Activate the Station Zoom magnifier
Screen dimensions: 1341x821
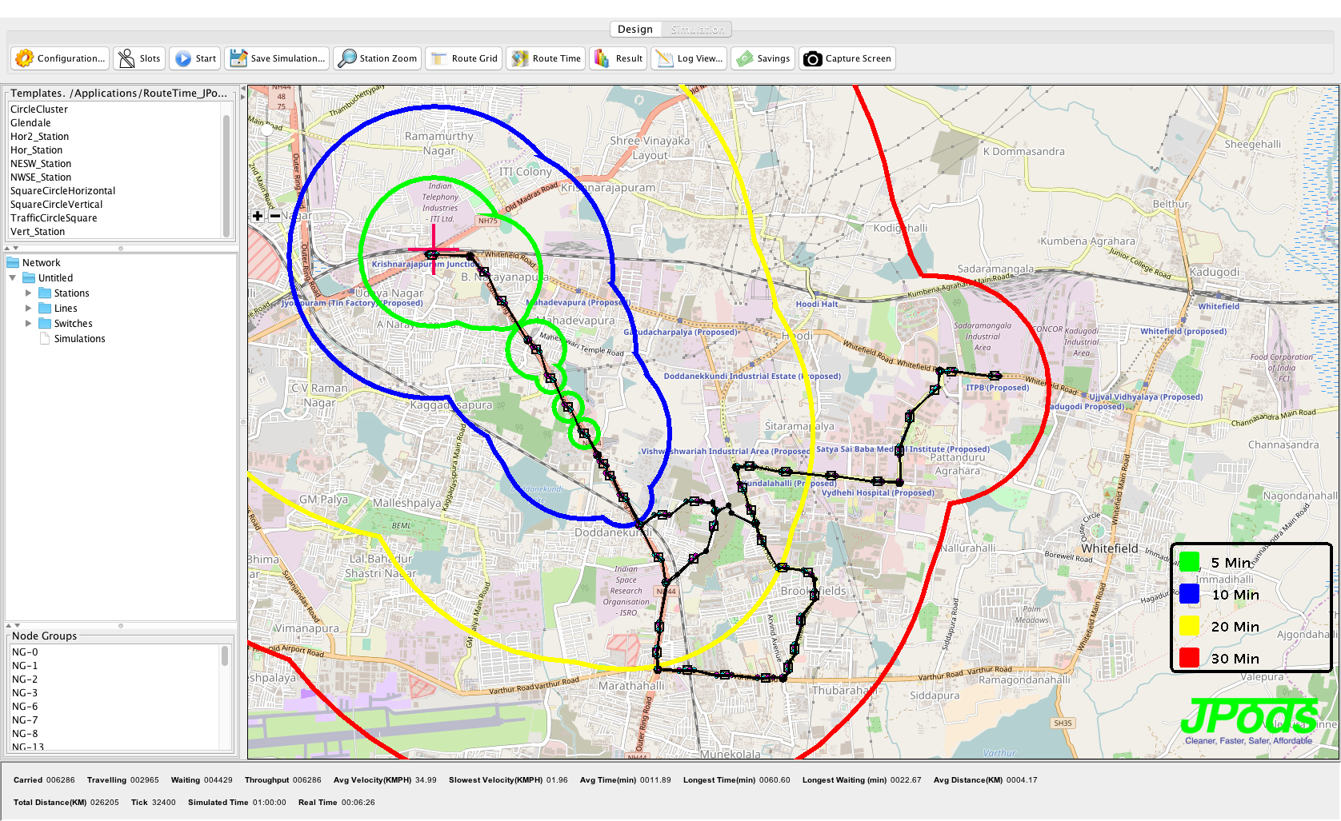[x=347, y=58]
